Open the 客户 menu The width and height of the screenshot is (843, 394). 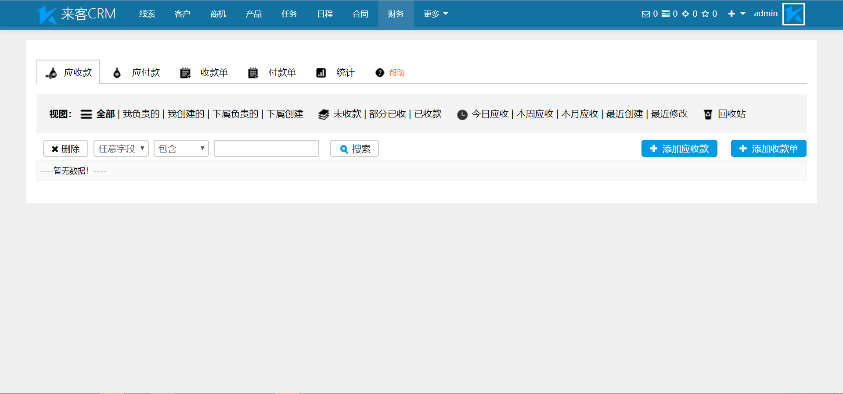point(183,14)
